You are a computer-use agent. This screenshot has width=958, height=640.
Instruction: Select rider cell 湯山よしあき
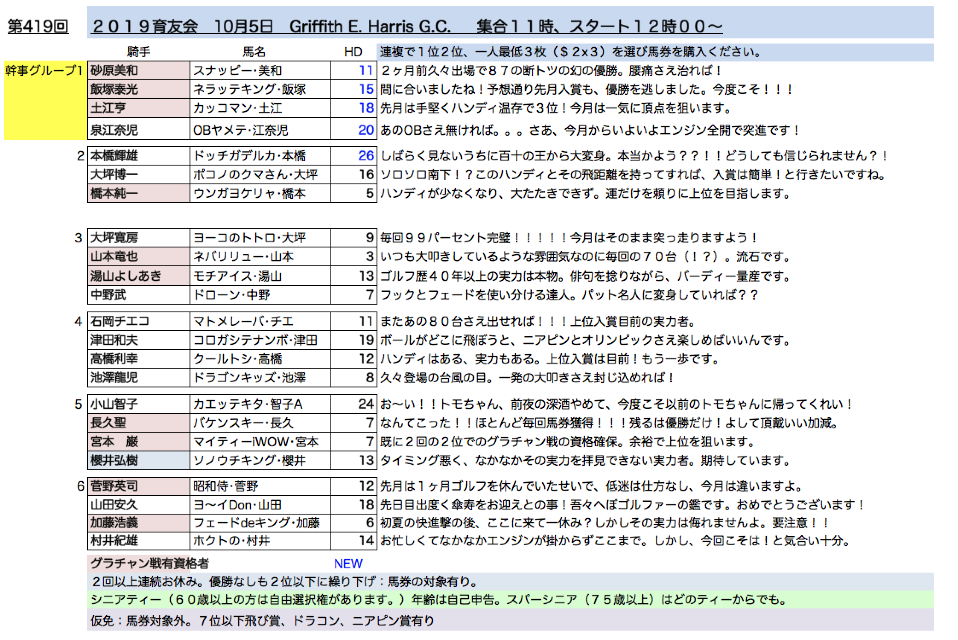click(x=139, y=276)
